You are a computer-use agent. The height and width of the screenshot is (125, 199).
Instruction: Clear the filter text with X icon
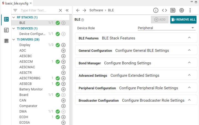[x=60, y=10]
